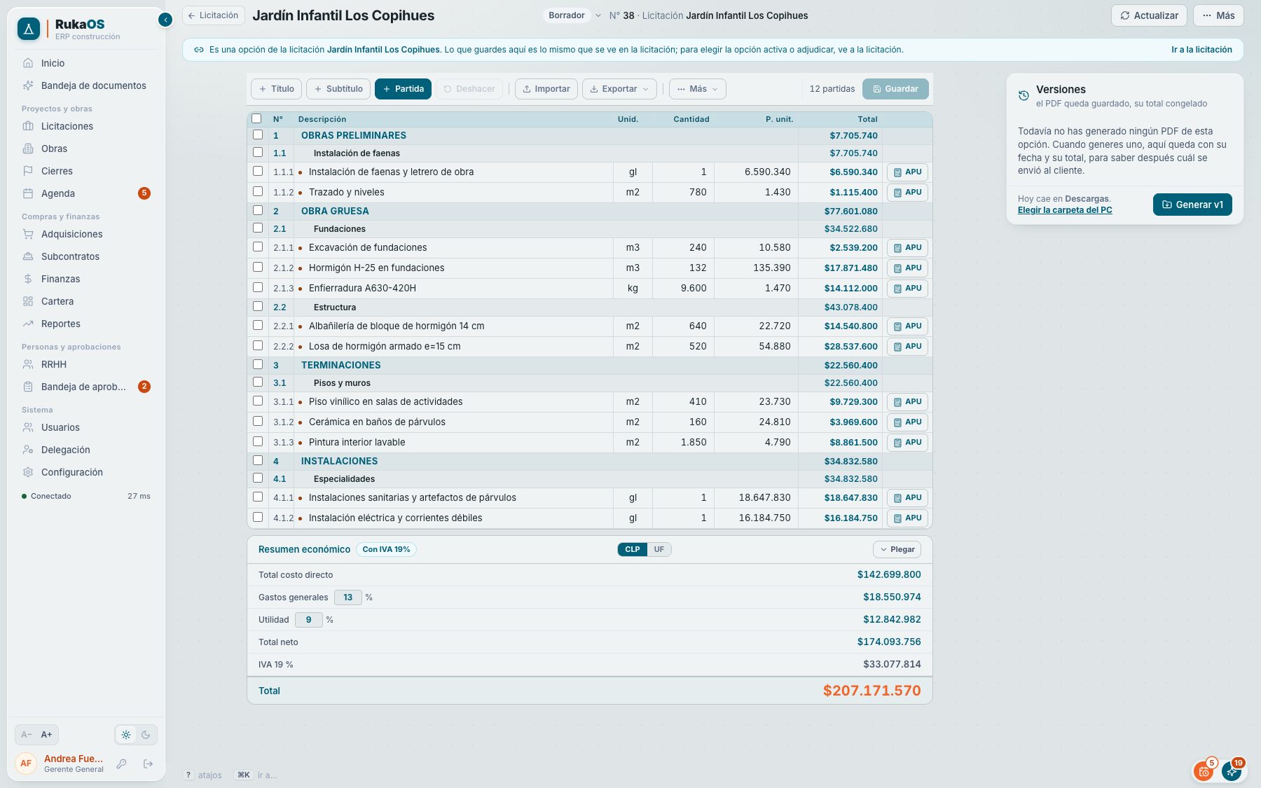Follow the 'Ir a la licitación' link
This screenshot has width=1261, height=788.
[1201, 50]
